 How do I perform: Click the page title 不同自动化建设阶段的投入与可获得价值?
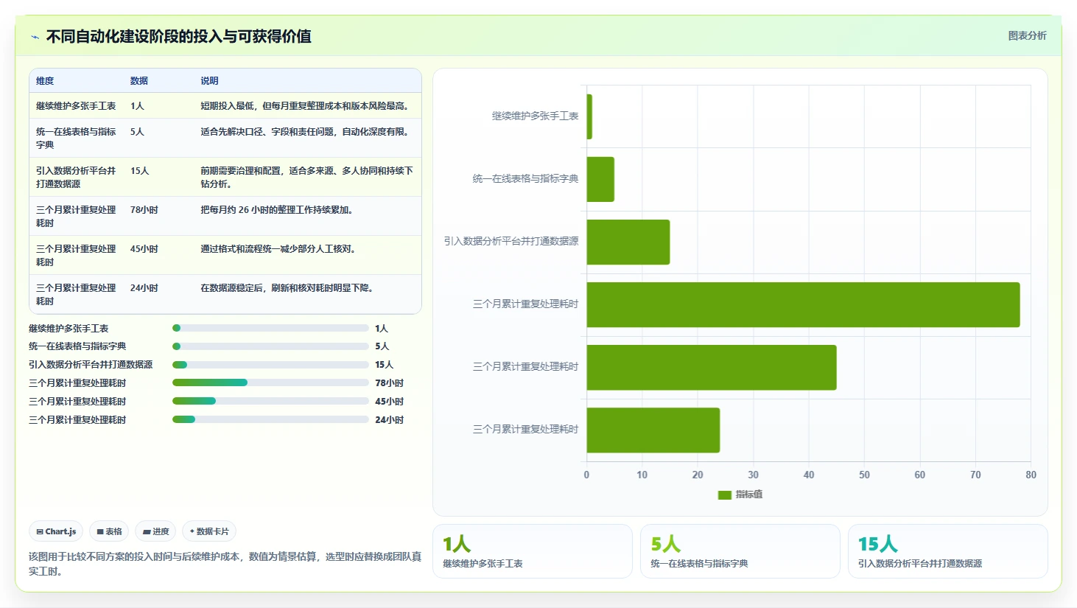coord(178,36)
